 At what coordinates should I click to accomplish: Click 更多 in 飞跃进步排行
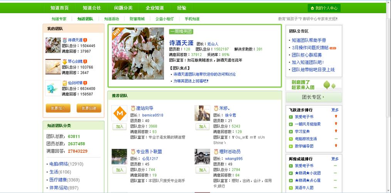(335, 110)
